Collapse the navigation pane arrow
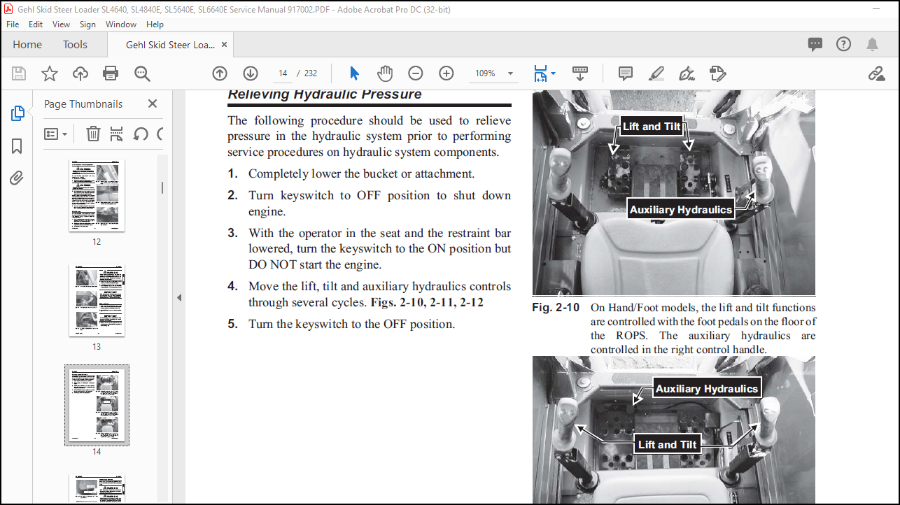Screen dimensions: 900x505 pos(178,297)
